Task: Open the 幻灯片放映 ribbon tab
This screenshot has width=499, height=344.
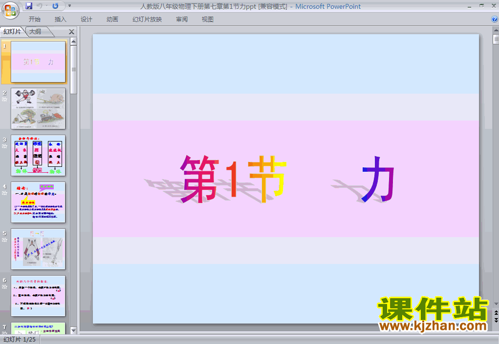Action: pos(147,20)
